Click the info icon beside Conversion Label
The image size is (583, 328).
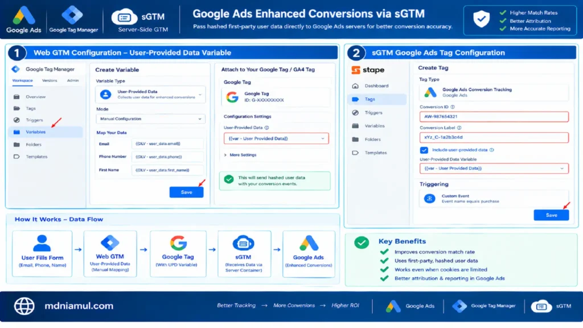(459, 128)
